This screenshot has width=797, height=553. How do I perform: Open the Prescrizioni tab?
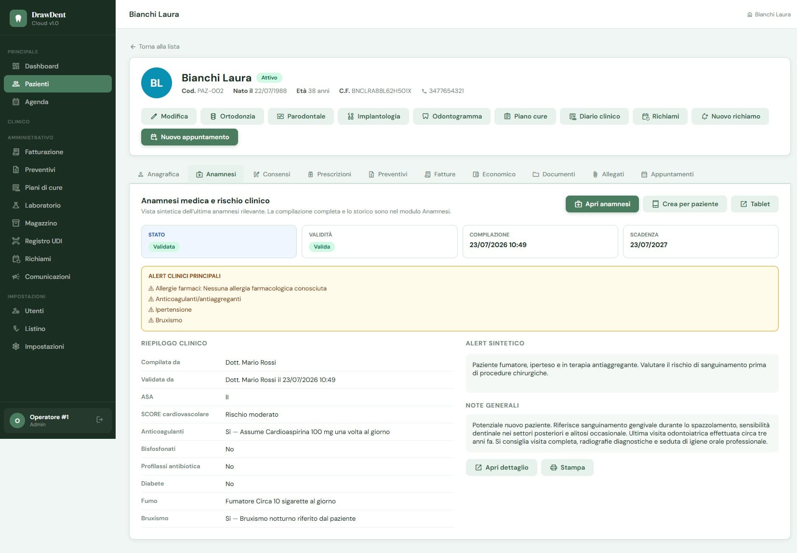330,174
